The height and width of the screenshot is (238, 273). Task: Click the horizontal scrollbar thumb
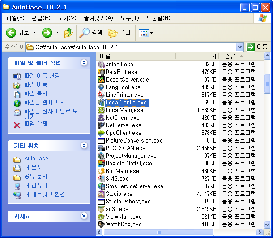click(x=158, y=232)
